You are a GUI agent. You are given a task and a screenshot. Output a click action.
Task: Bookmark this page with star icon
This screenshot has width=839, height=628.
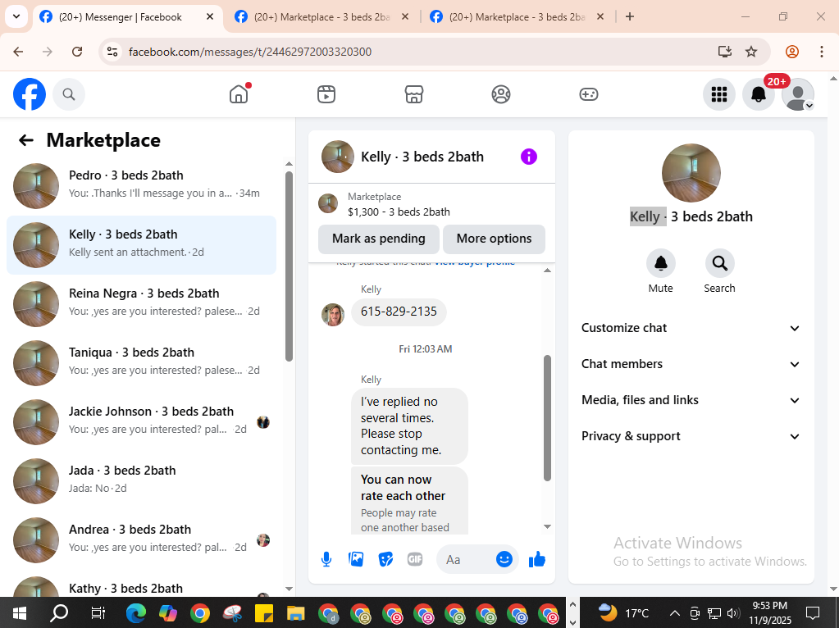click(751, 52)
